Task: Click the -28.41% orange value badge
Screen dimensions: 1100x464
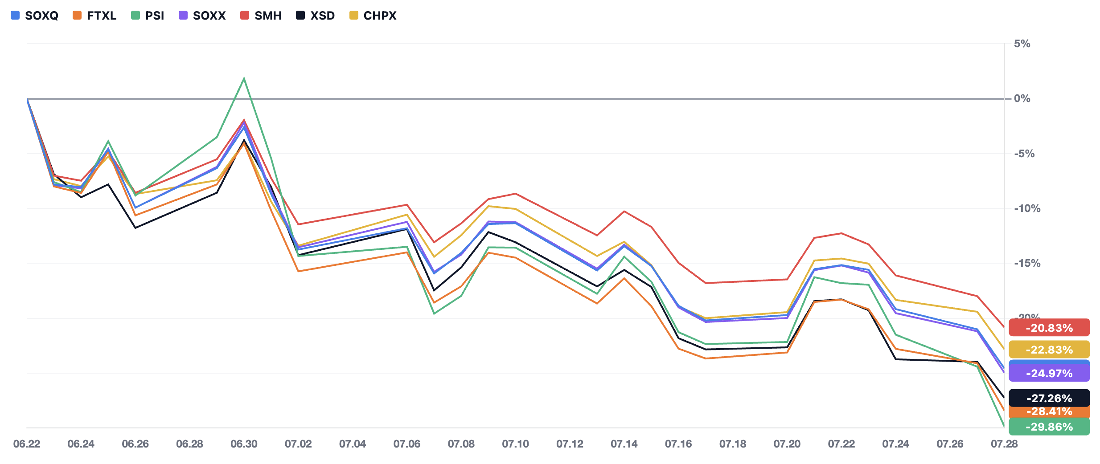Action: [x=1049, y=412]
